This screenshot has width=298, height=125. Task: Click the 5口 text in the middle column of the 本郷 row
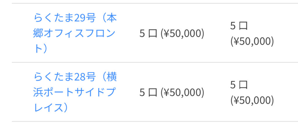(148, 34)
